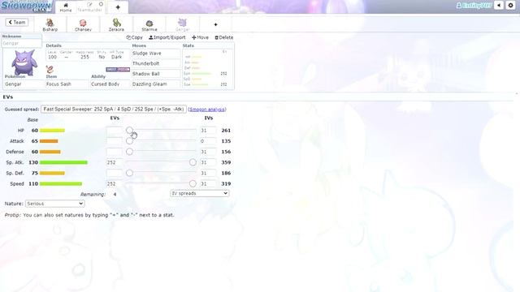Close the Teambuilder tab
Screen dimensions: 520x292
(x=101, y=4)
